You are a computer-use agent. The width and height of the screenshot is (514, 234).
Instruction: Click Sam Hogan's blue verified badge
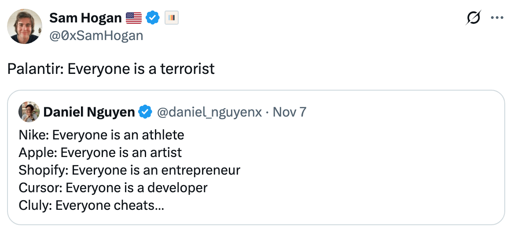click(153, 18)
